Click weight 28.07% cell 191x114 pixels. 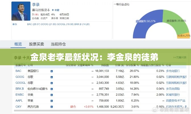134,71
